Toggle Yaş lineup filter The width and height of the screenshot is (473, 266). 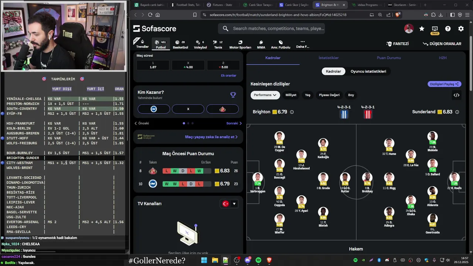pyautogui.click(x=307, y=95)
